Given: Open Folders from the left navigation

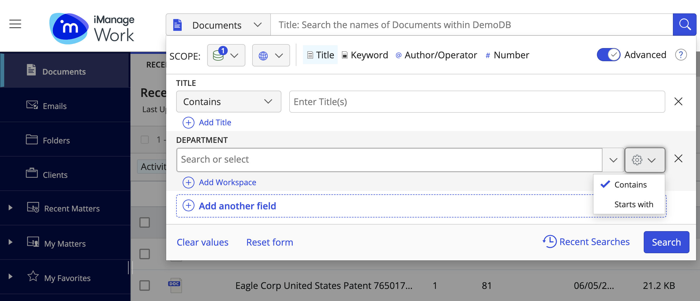Looking at the screenshot, I should coord(56,140).
